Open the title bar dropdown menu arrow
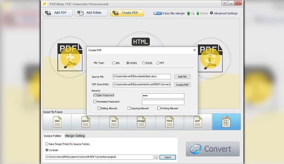Viewport: 284px width, 164px height. [x=225, y=3]
